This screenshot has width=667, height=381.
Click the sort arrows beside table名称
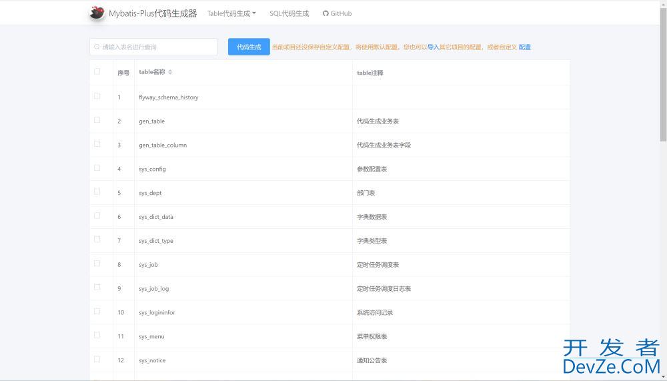170,72
